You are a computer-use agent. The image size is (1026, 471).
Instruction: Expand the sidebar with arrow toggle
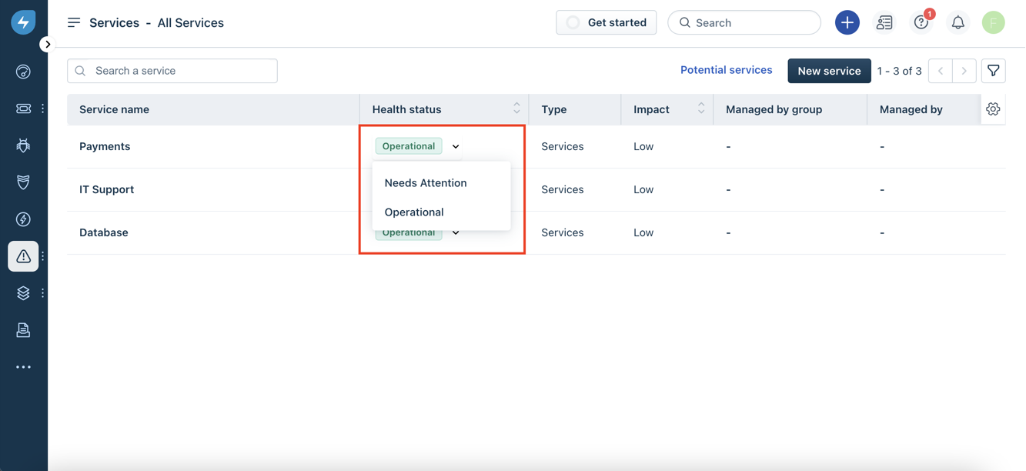[48, 45]
